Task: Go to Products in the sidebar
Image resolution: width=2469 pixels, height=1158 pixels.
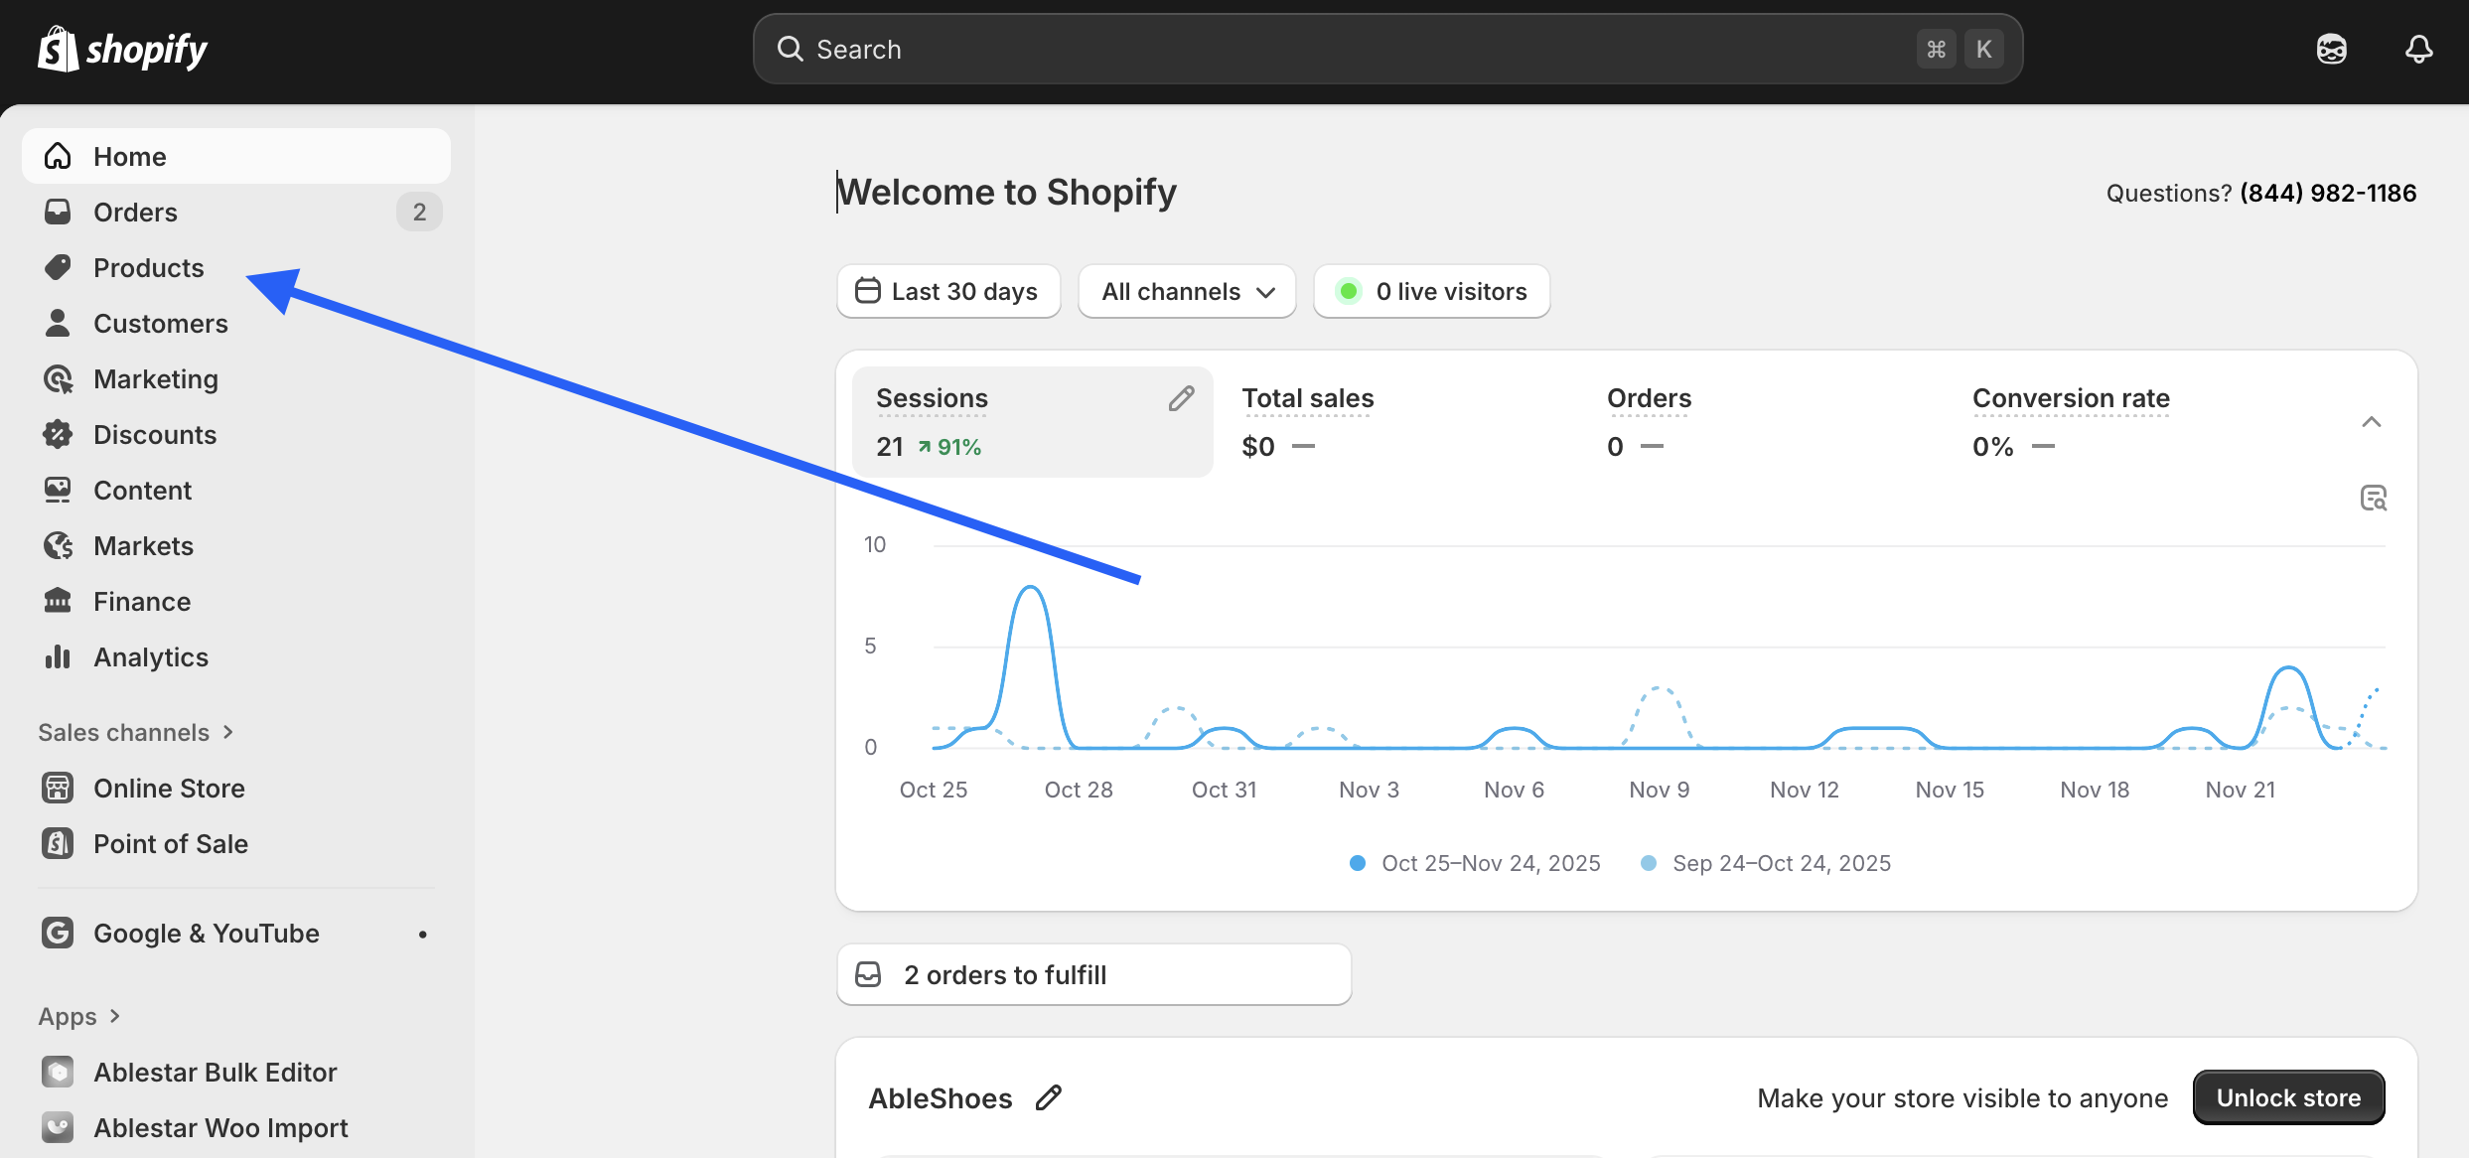Action: pyautogui.click(x=148, y=268)
